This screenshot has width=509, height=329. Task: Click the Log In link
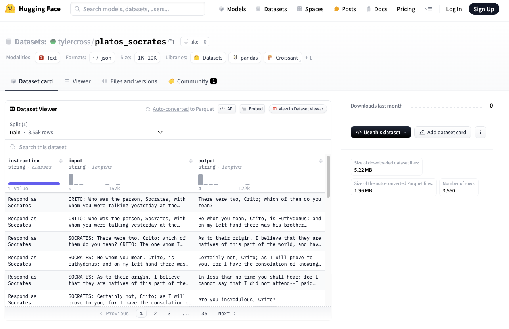click(454, 9)
